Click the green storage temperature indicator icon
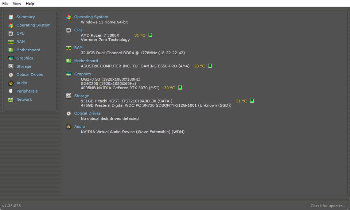This screenshot has height=210, width=350. (x=252, y=101)
